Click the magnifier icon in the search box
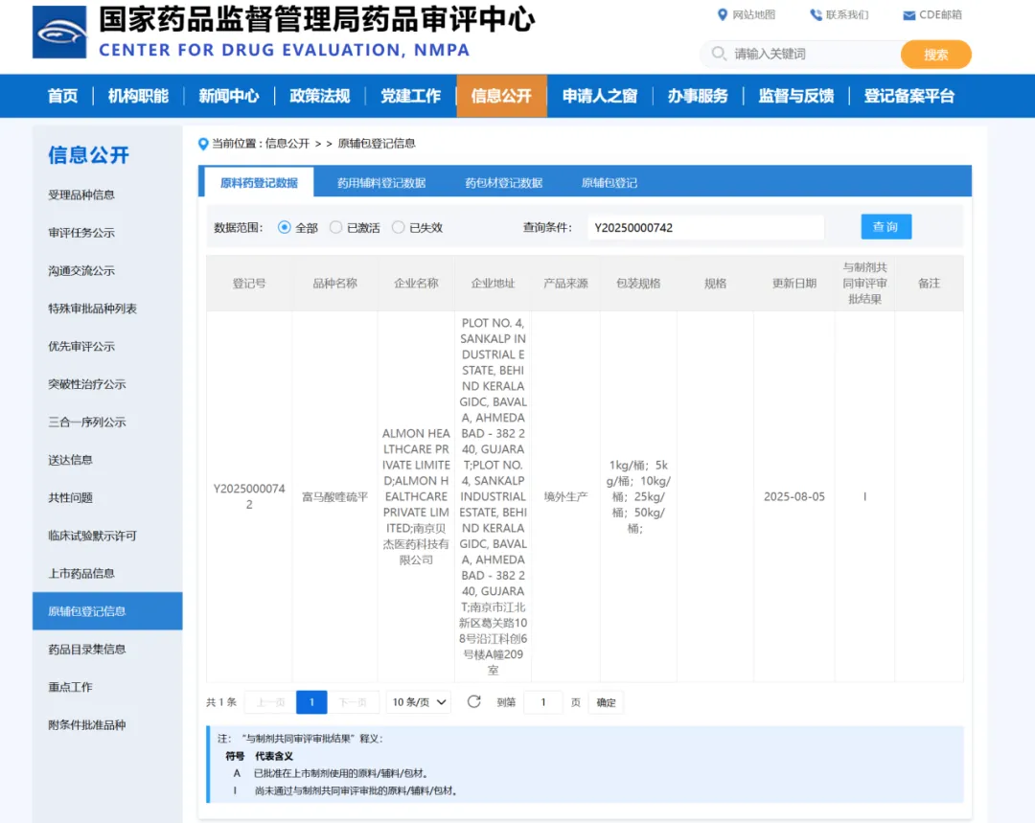Viewport: 1035px width, 823px height. 719,54
